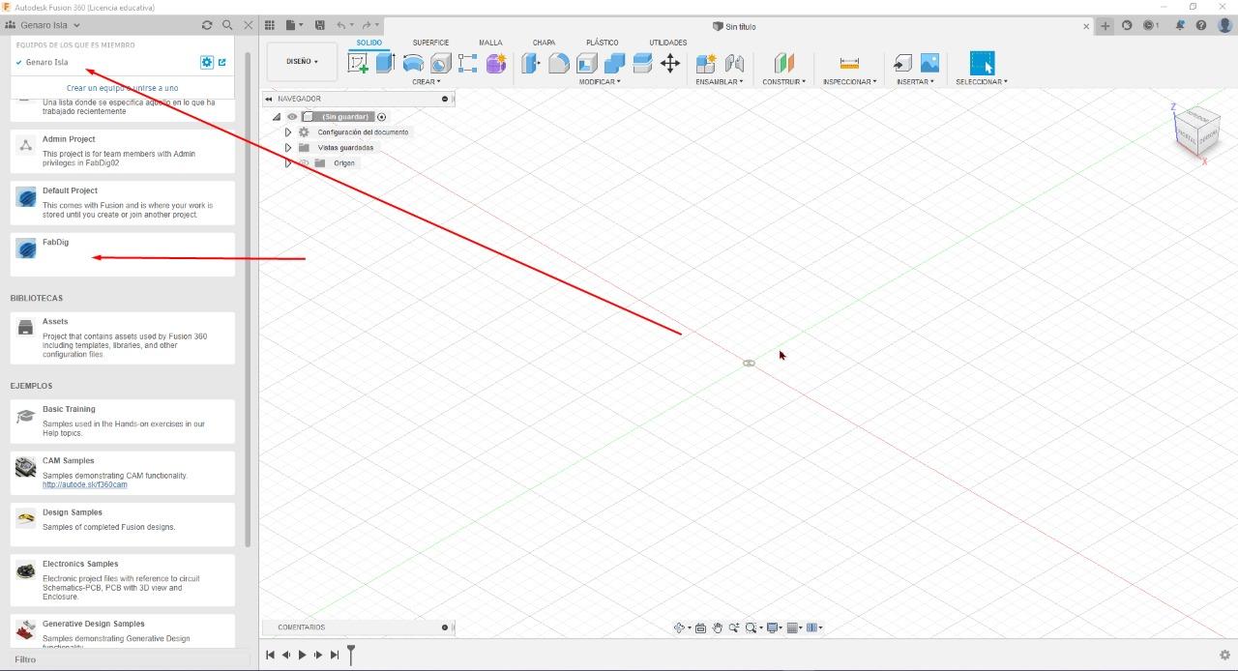Switch to the CHAPA tab
The height and width of the screenshot is (671, 1238).
point(544,43)
